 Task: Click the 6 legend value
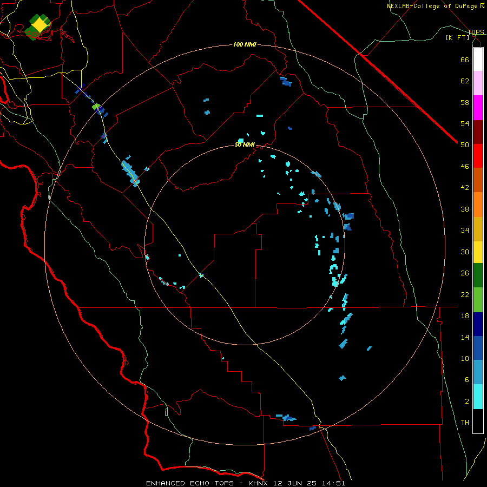click(467, 380)
